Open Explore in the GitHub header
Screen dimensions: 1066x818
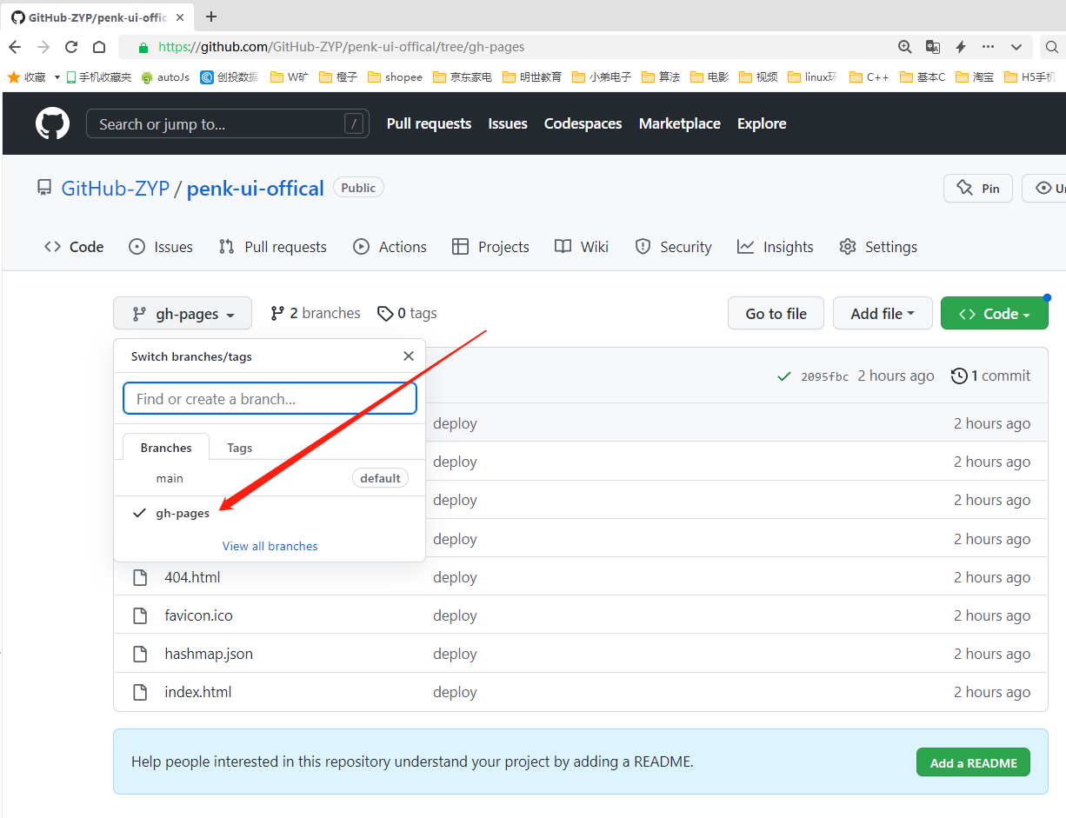pos(762,123)
